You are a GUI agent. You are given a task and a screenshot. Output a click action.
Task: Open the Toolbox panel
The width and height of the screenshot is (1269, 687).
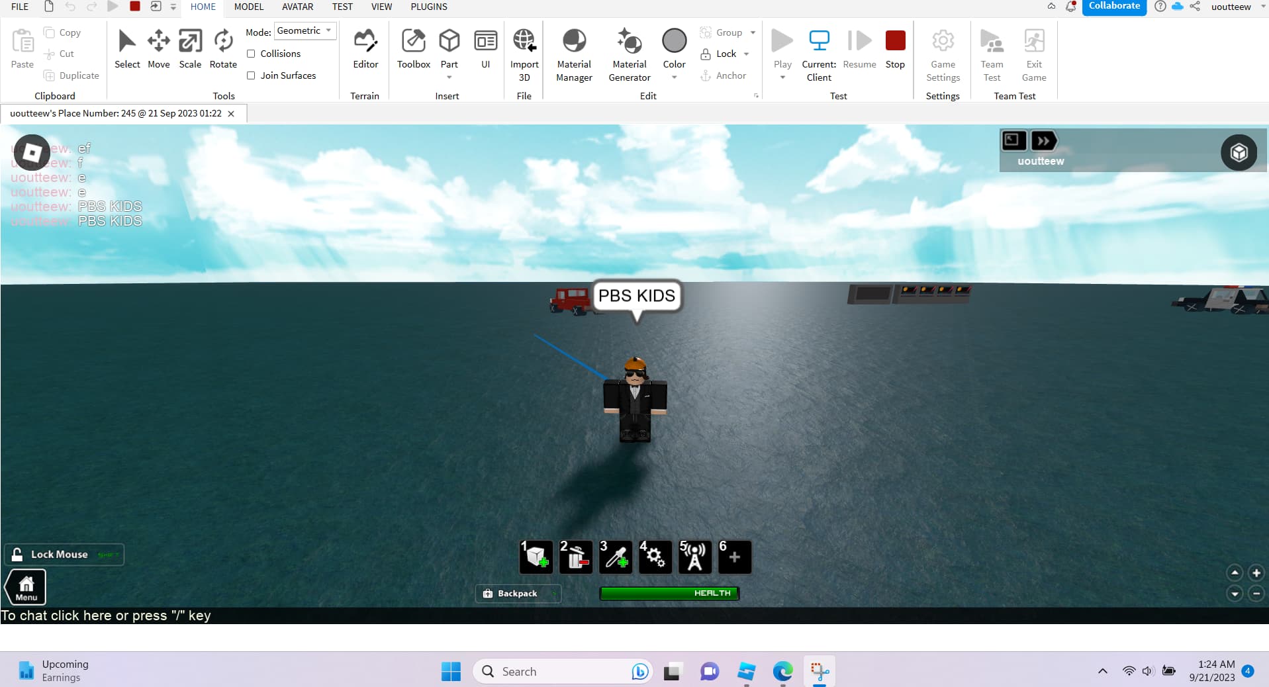click(414, 48)
